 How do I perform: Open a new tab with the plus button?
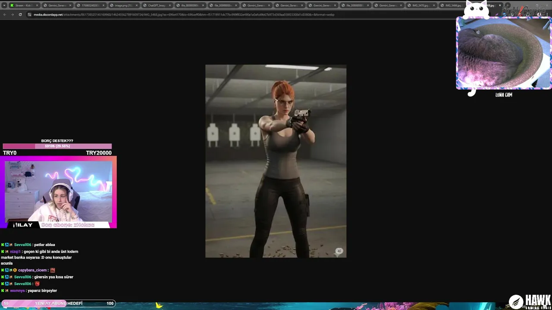click(508, 6)
